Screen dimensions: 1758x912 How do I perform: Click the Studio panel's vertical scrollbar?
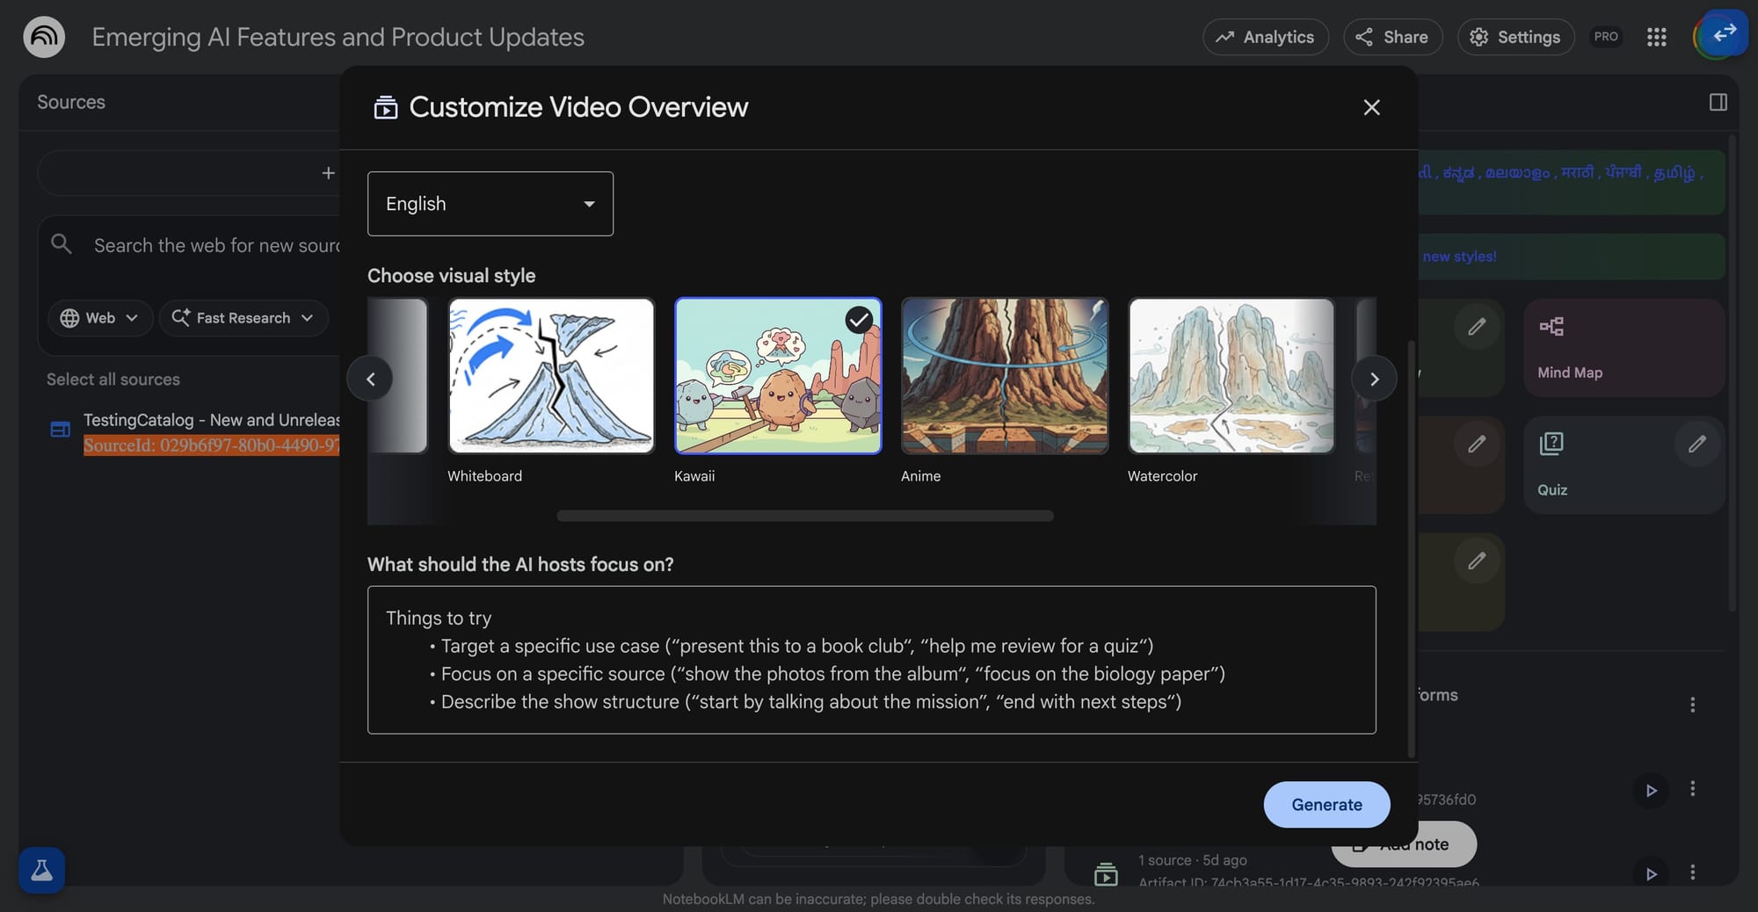(x=1733, y=373)
